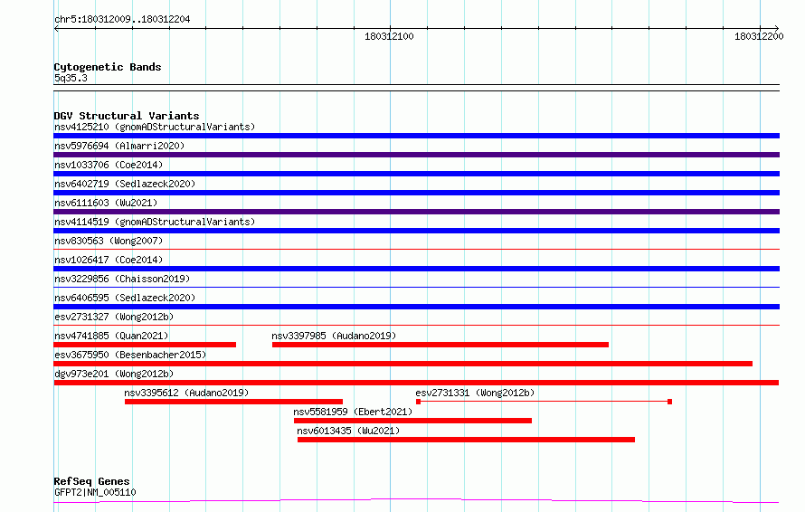Click the chr5:180312009..180312204 region label
This screenshot has height=512, width=805.
click(122, 20)
